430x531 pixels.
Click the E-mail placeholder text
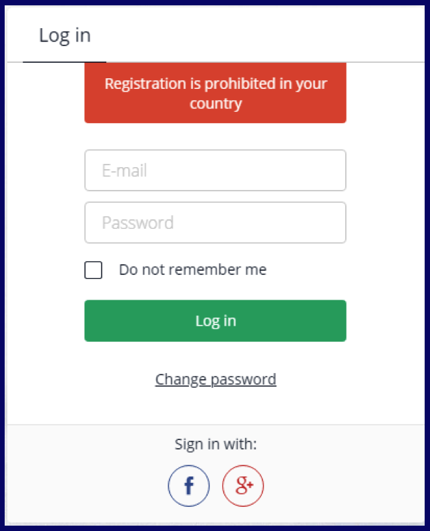point(124,171)
